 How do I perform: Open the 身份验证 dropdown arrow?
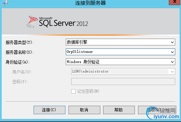click(172, 62)
